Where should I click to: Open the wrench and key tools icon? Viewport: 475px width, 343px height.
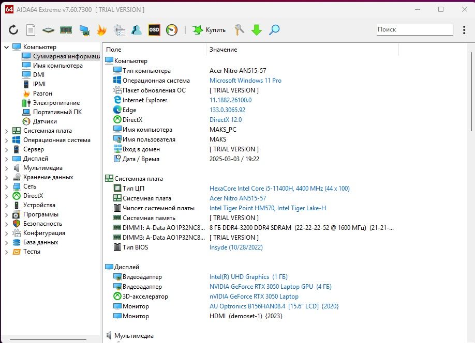click(x=239, y=29)
